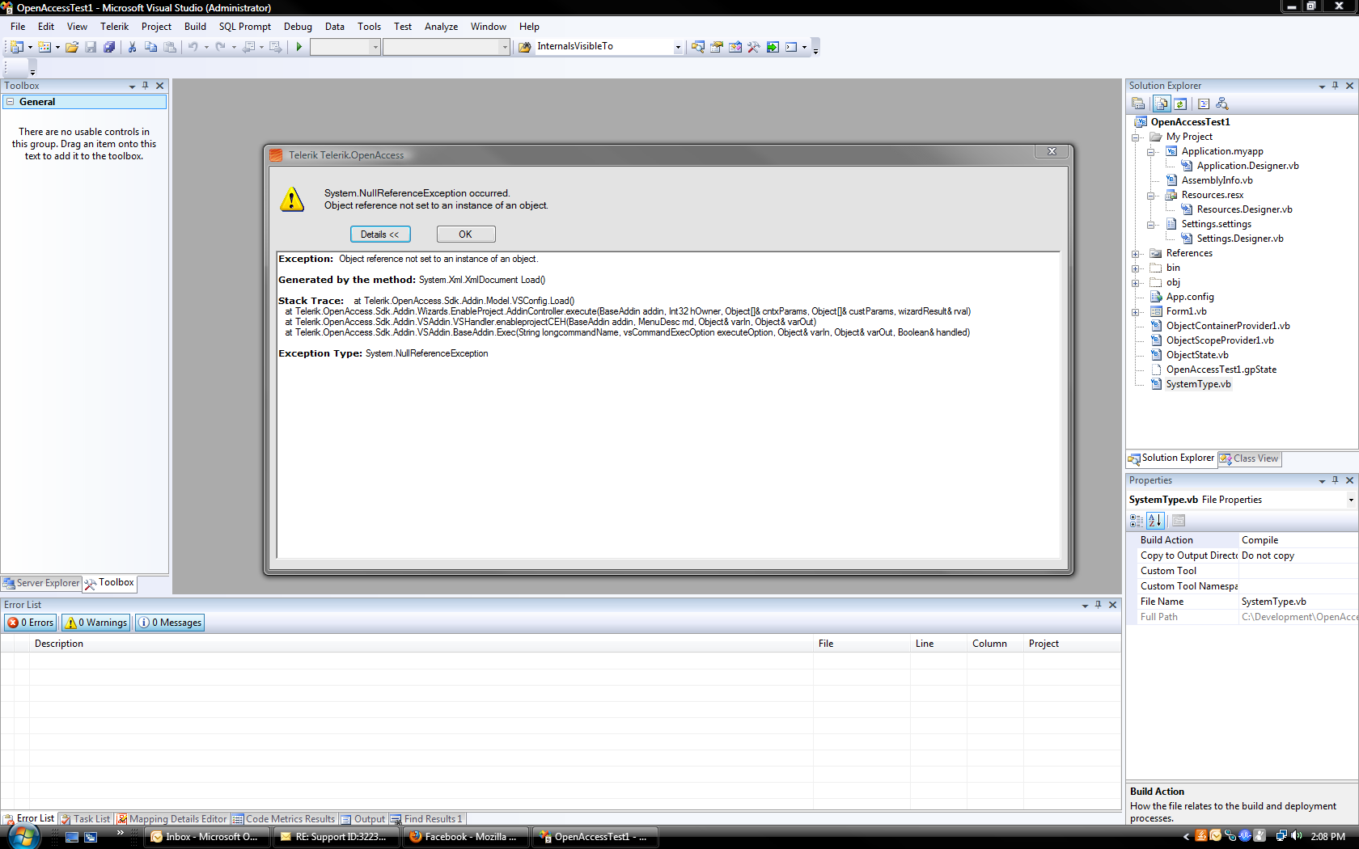Toggle Show All Files in Solution Explorer

(x=1162, y=103)
